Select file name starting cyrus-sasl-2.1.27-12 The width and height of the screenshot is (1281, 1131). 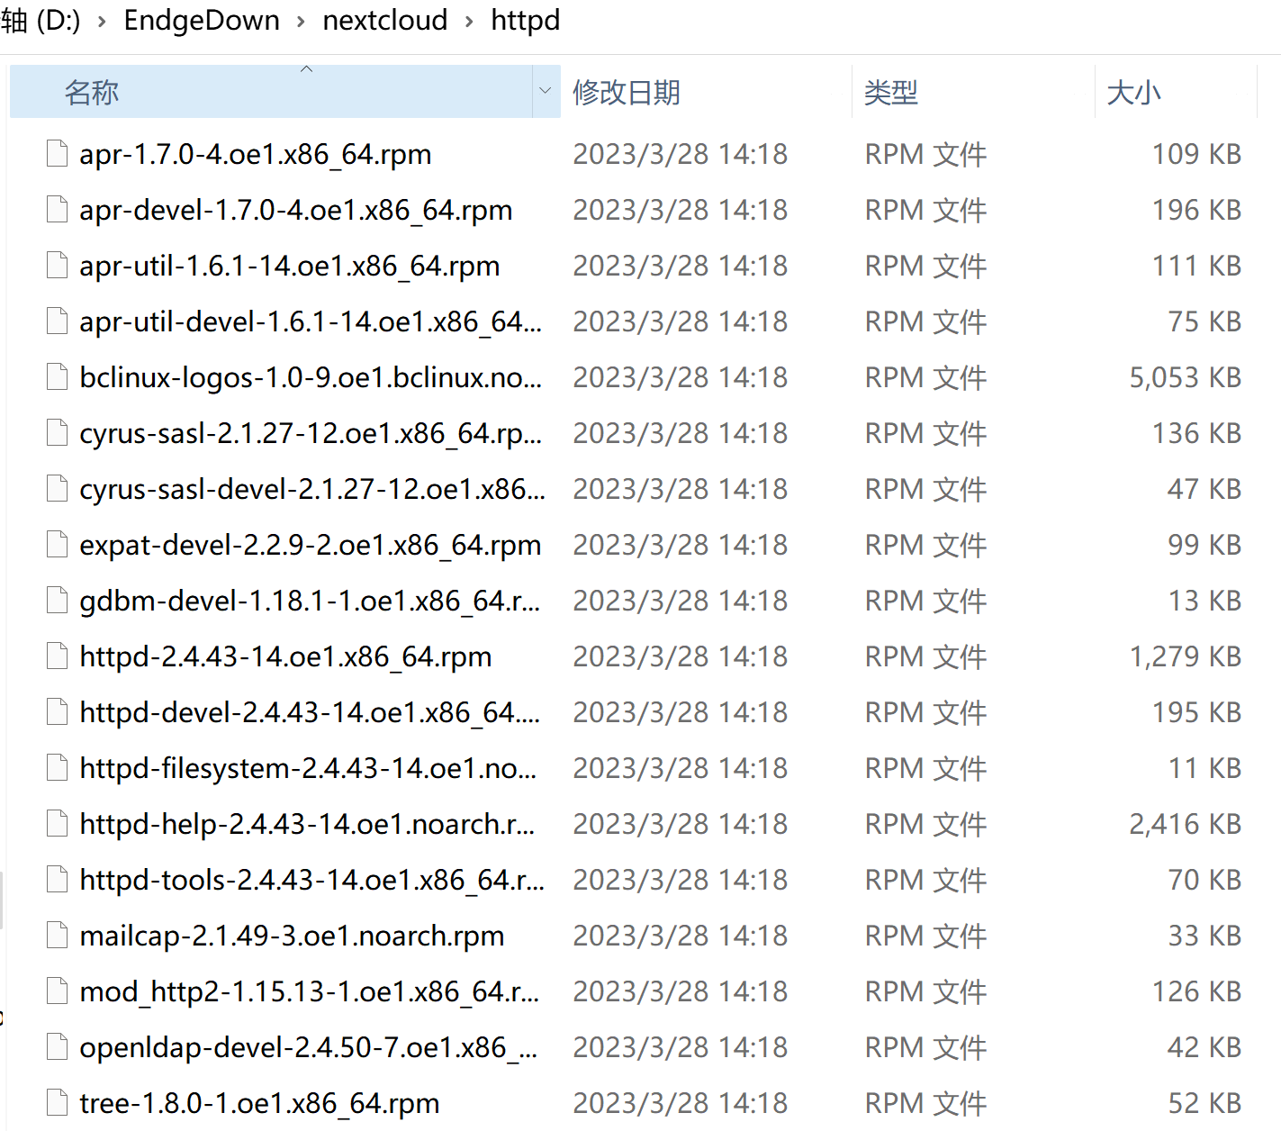[x=311, y=433]
